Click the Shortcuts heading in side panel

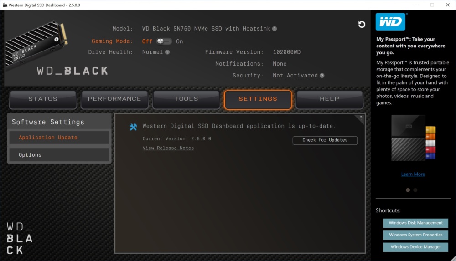click(388, 210)
